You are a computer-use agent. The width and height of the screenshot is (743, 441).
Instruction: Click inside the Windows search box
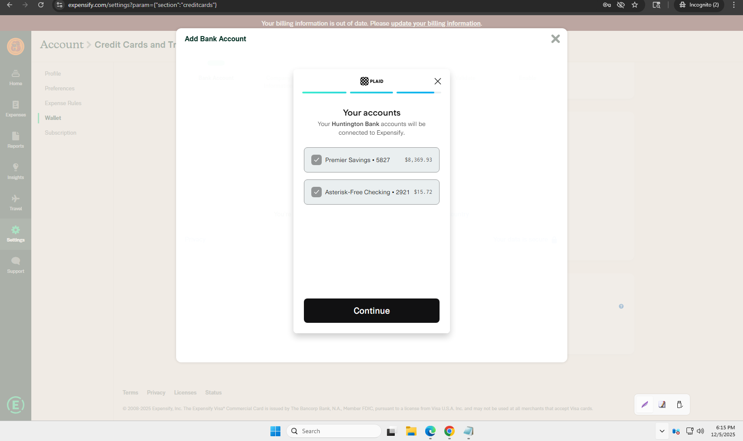pyautogui.click(x=333, y=431)
